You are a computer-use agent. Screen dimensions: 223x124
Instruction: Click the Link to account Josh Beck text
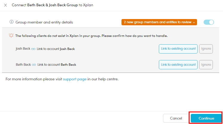56,49
